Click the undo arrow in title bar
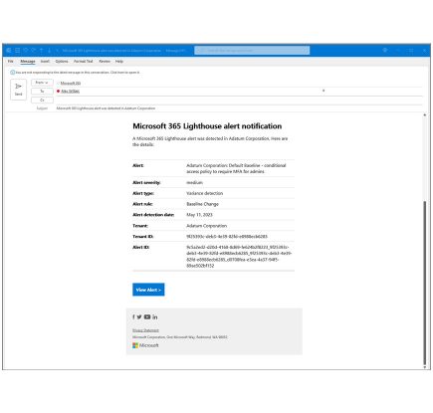This screenshot has height=413, width=433. coord(25,51)
